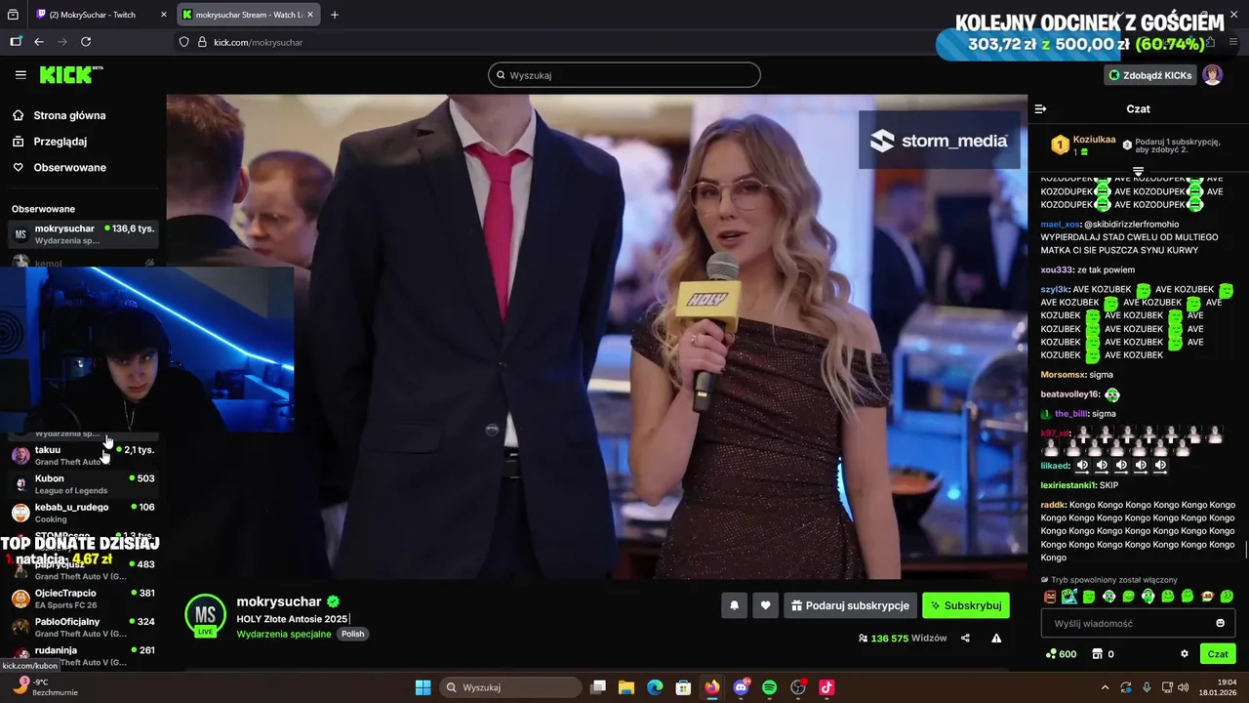
Task: Click the volume speaker tray icon
Action: (x=1183, y=687)
